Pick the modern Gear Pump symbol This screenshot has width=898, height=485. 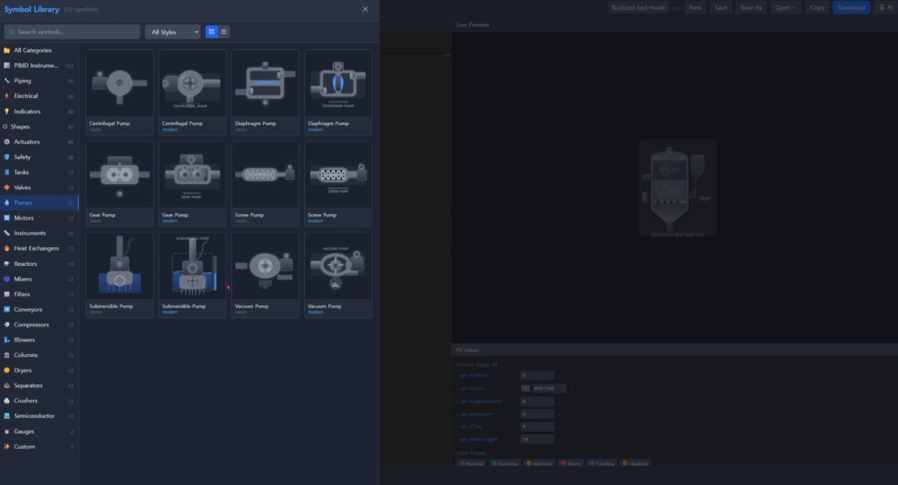coord(192,184)
